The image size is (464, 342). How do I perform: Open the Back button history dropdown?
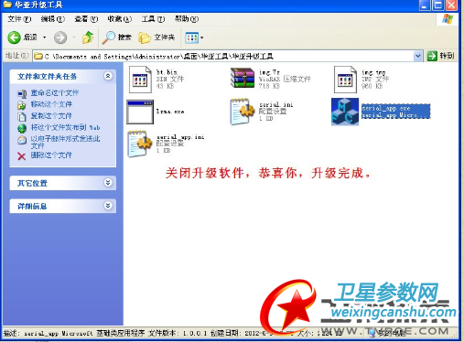click(45, 37)
